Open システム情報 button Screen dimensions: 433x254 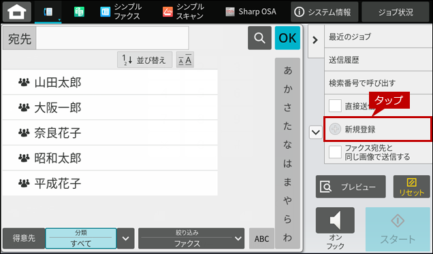click(x=325, y=12)
